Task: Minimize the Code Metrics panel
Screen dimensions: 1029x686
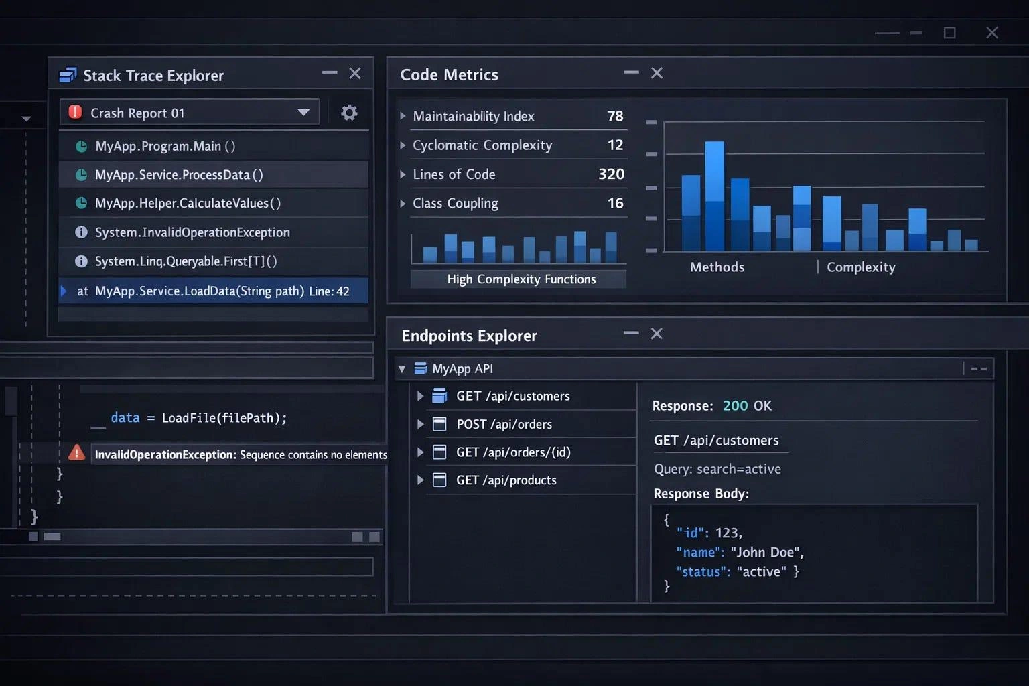Action: [631, 72]
